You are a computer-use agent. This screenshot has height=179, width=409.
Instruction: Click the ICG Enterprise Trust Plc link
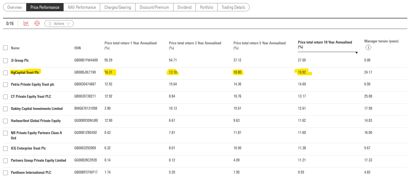pyautogui.click(x=28, y=148)
